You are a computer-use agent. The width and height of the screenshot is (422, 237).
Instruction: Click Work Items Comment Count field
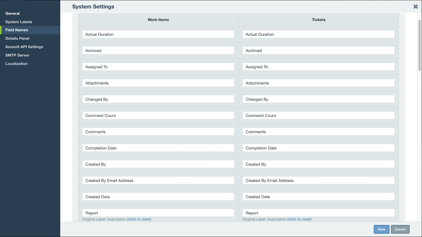point(158,116)
